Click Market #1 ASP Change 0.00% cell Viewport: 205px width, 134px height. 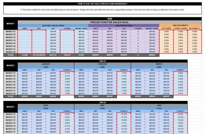click(x=166, y=32)
